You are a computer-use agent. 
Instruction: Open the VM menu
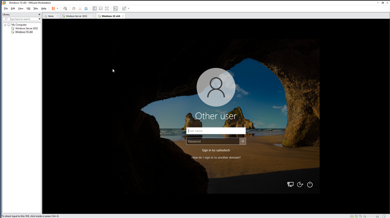tap(28, 8)
